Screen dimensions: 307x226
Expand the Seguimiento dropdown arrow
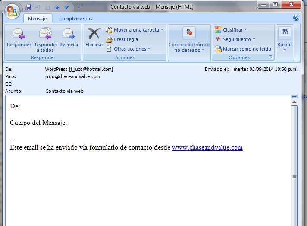[254, 39]
